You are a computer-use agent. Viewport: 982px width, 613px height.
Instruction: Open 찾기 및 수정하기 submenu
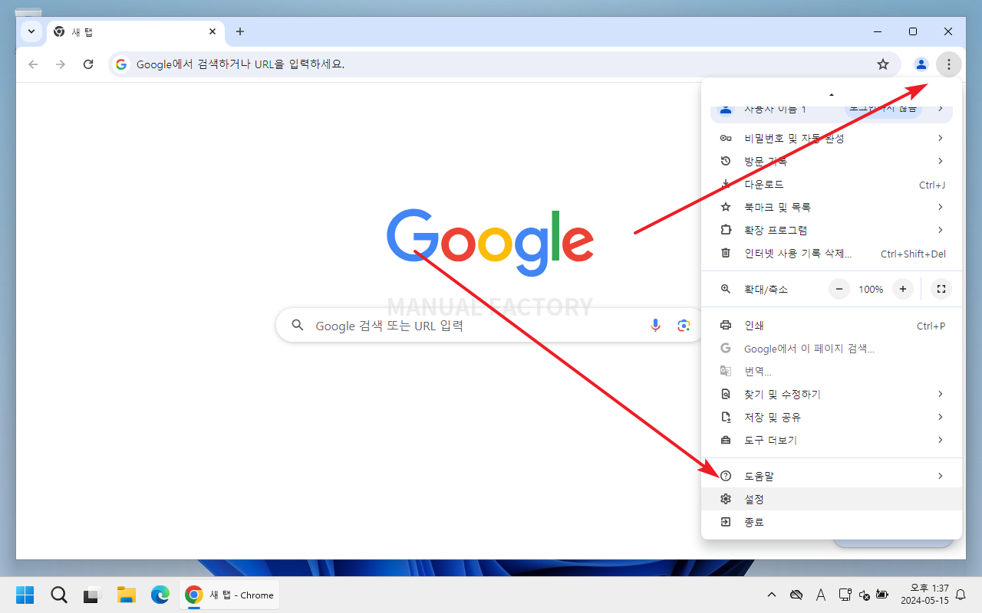click(x=831, y=394)
